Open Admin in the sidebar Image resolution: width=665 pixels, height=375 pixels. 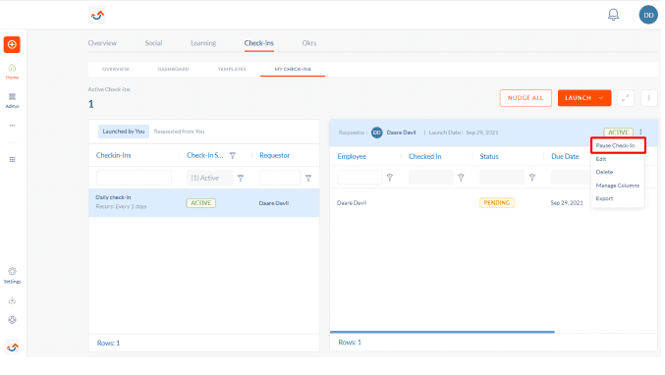pyautogui.click(x=12, y=100)
